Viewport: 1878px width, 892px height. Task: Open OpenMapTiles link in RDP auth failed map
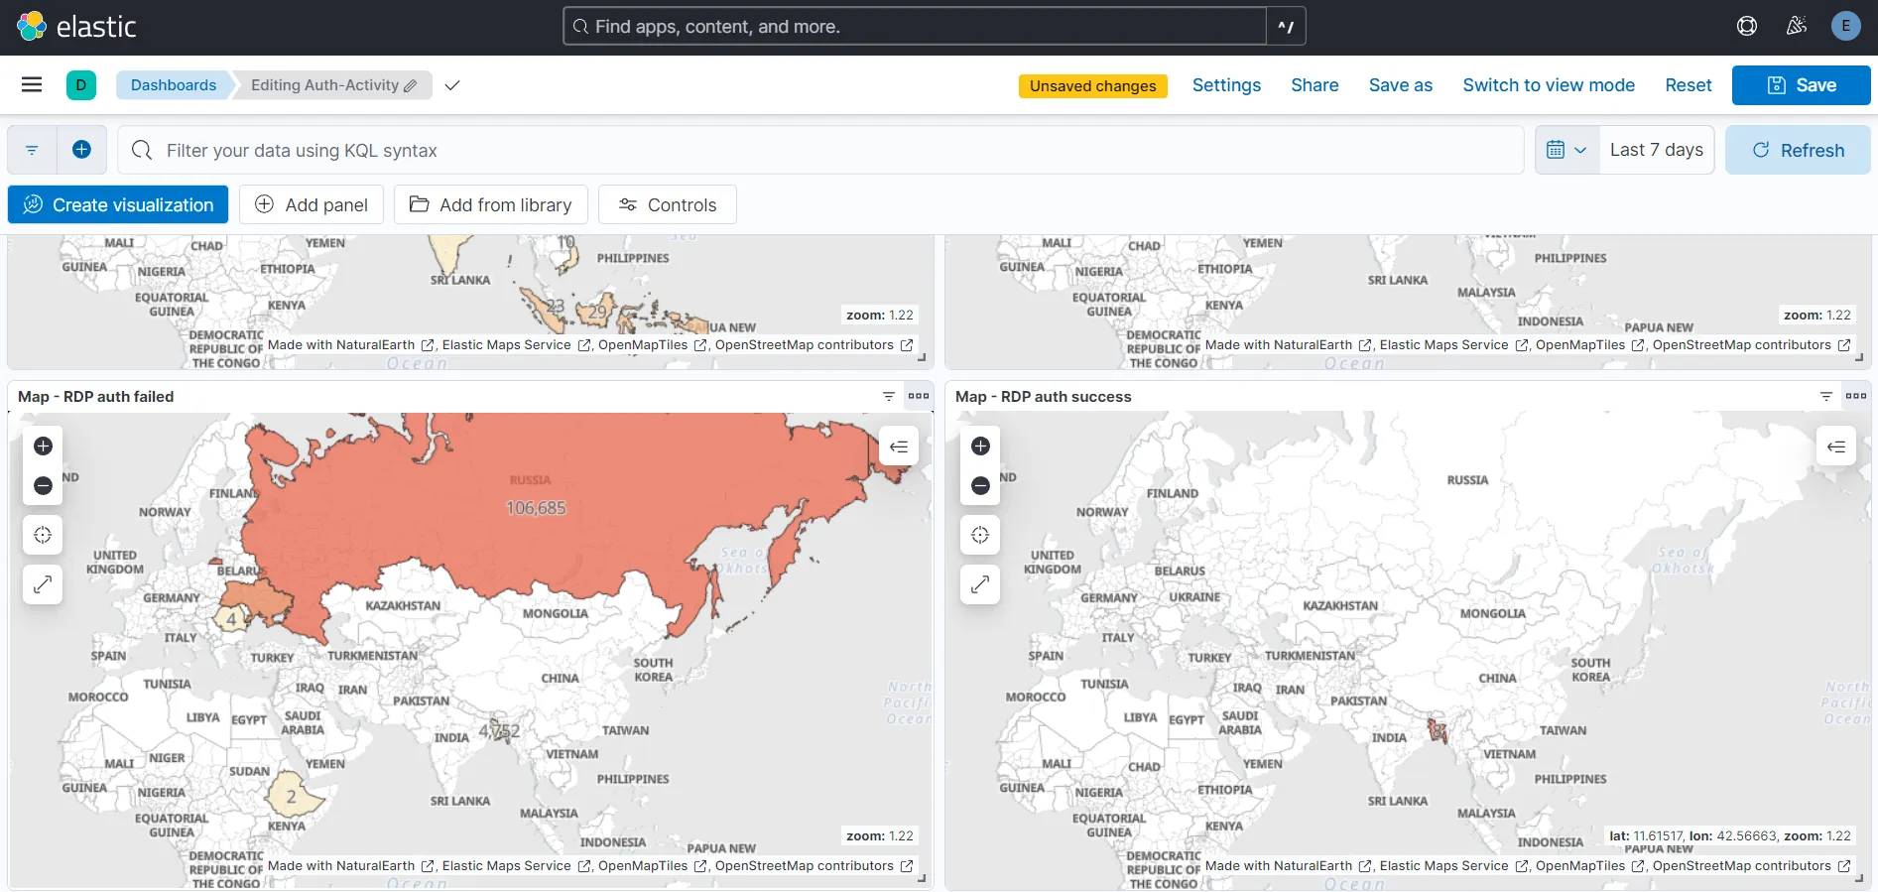652,866
